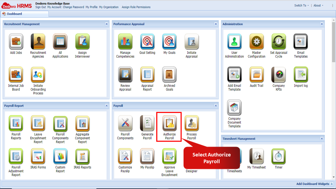336x189 pixels.
Task: Open Master Configuration gear icon
Action: click(x=257, y=42)
